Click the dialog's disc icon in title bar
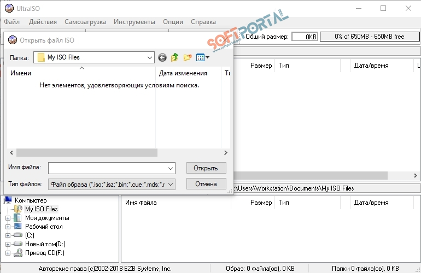 (13, 40)
